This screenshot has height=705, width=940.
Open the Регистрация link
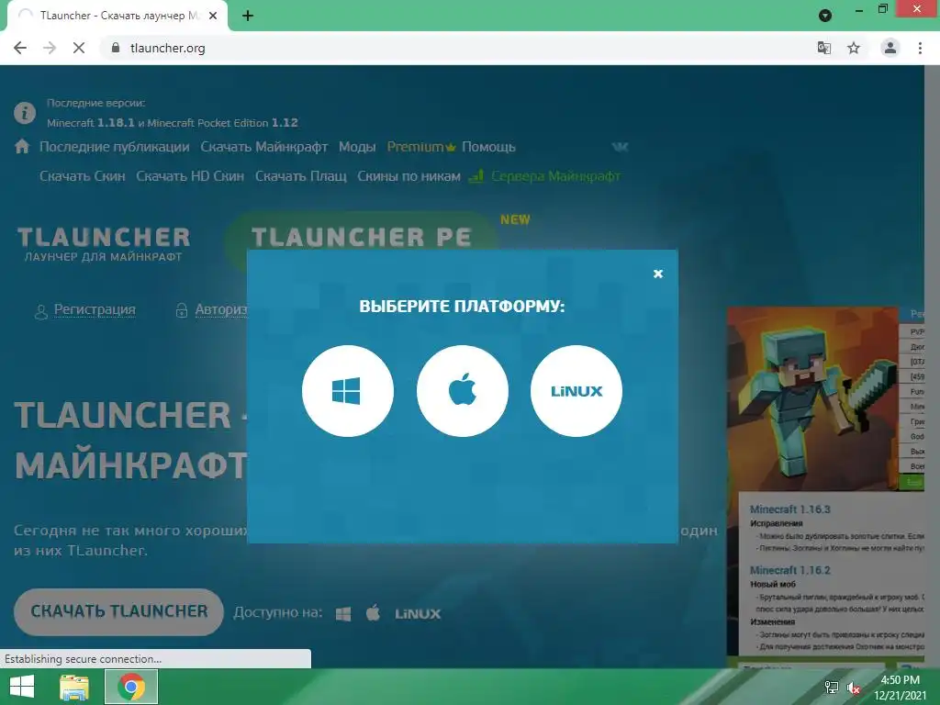[95, 310]
